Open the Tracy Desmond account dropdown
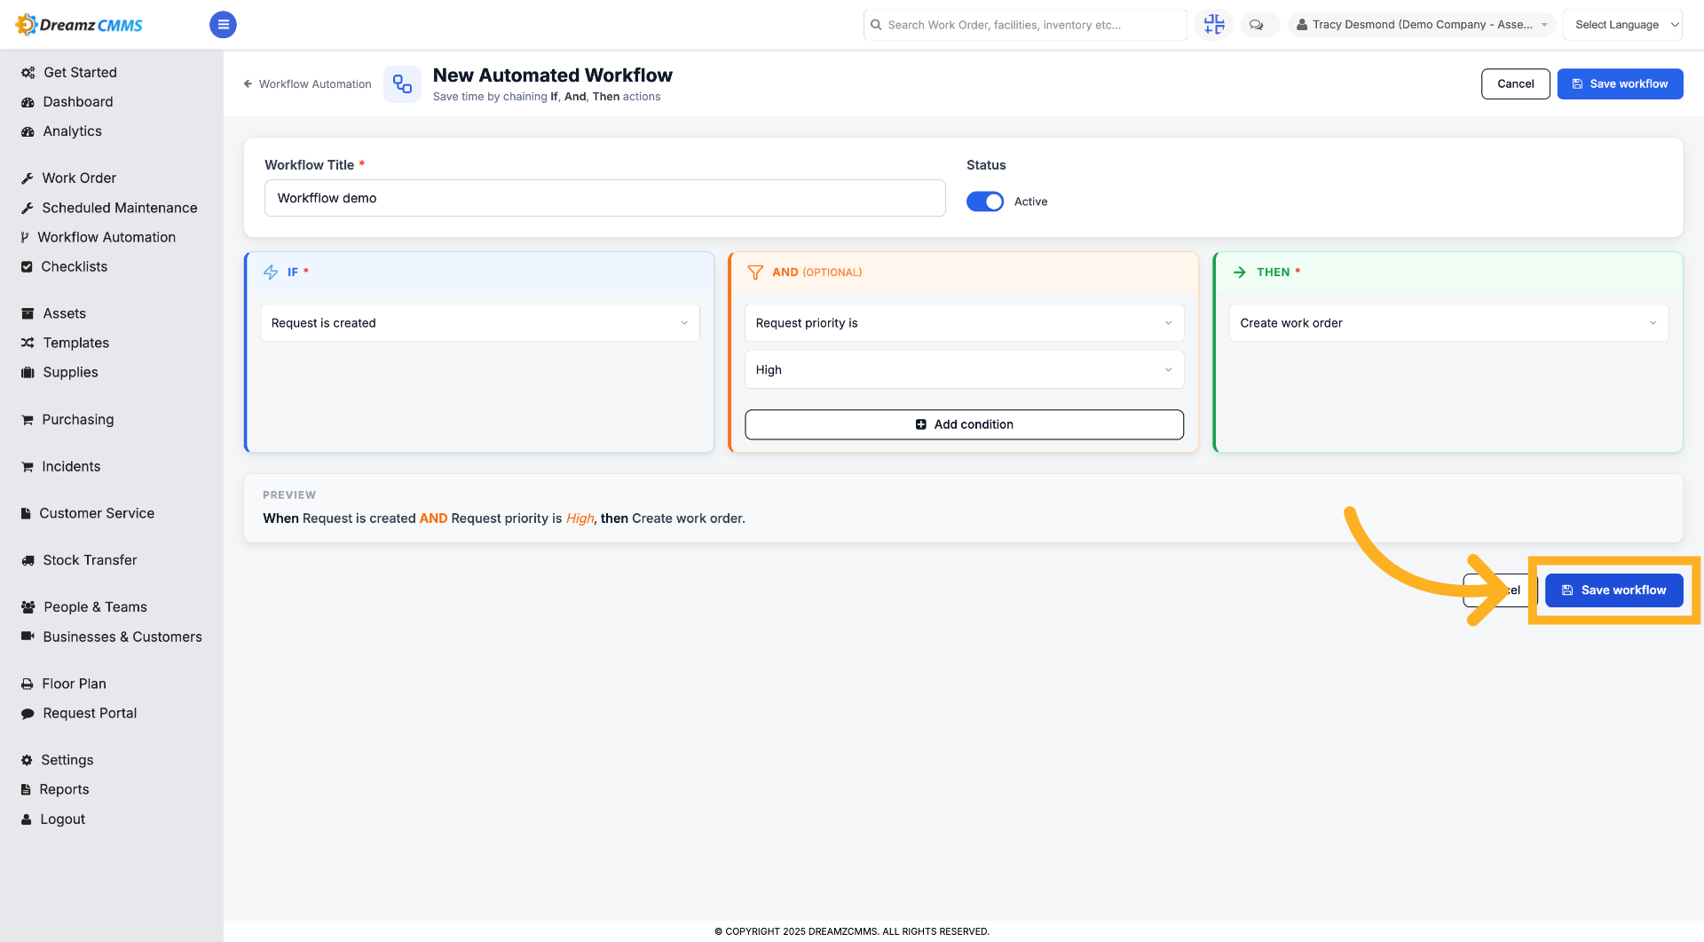This screenshot has width=1704, height=942. [x=1422, y=25]
